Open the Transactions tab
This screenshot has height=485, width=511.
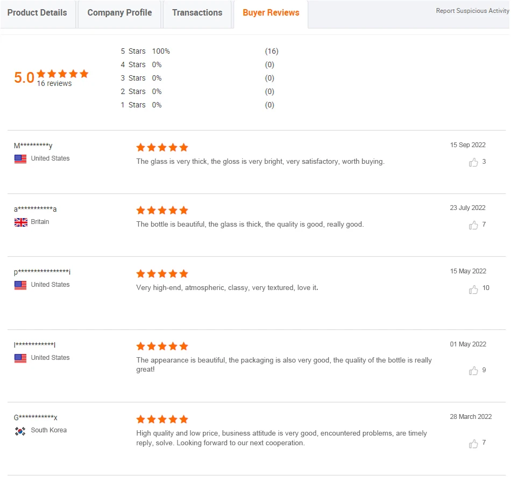[x=197, y=13]
